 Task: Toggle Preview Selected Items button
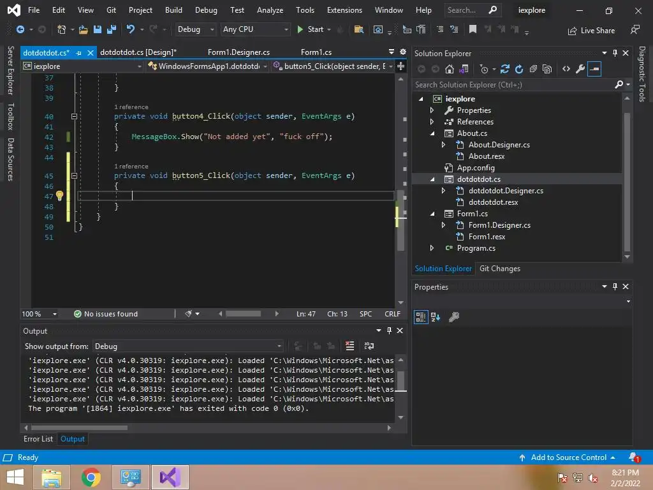click(594, 69)
